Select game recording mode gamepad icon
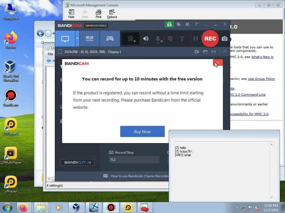This screenshot has height=213, width=285. [x=110, y=39]
